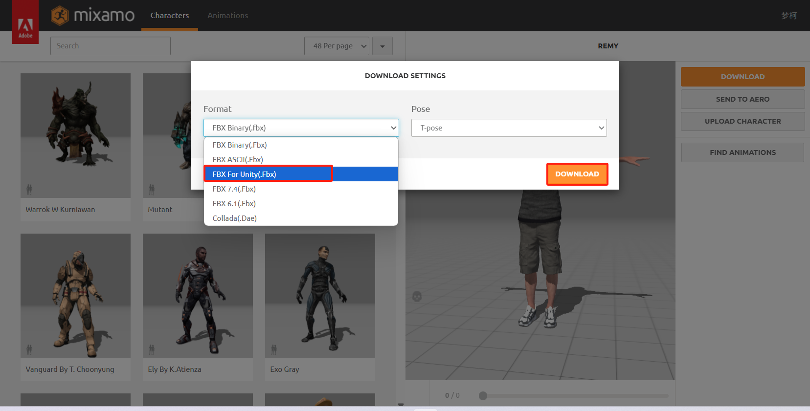Click humanoid icon on Exo Gray thumbnail
Viewport: 810px width, 411px height.
pyautogui.click(x=274, y=349)
